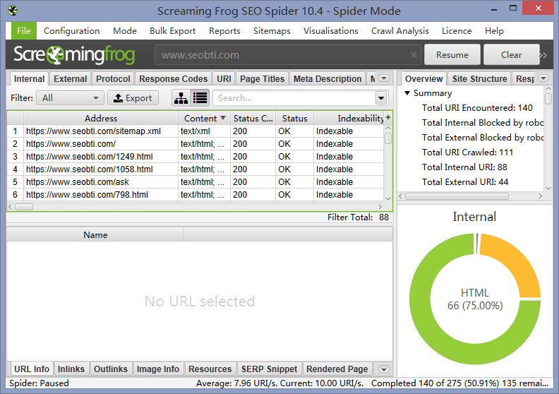Show more bottom tabs dropdown
Screen dimensions: 559x394
383,369
